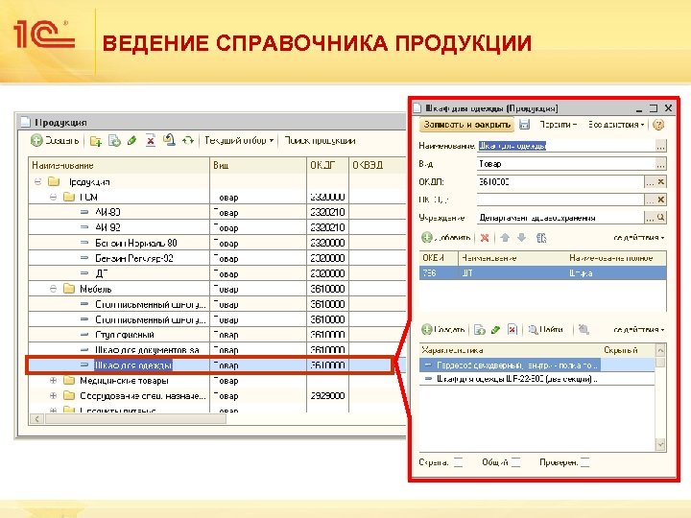Click the ellipsis select button of ОКДП field
Viewport: 691px width, 518px height.
650,182
